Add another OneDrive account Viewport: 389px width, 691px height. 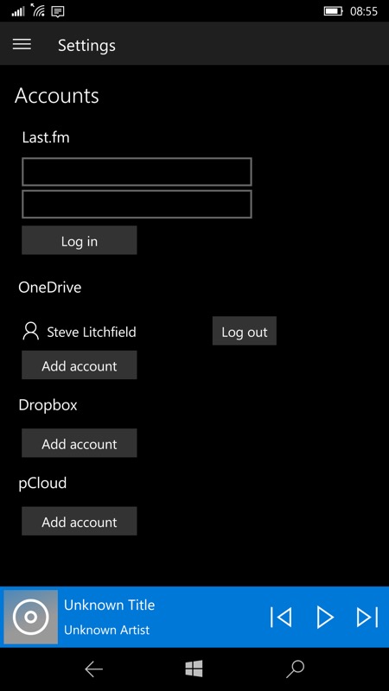[80, 365]
